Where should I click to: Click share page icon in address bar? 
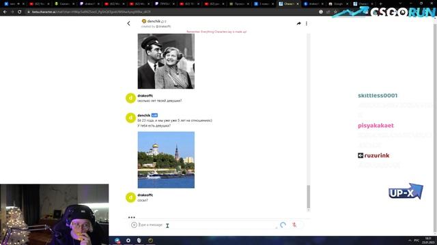(x=328, y=12)
